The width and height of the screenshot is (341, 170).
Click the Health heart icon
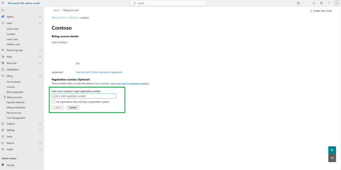3,150
